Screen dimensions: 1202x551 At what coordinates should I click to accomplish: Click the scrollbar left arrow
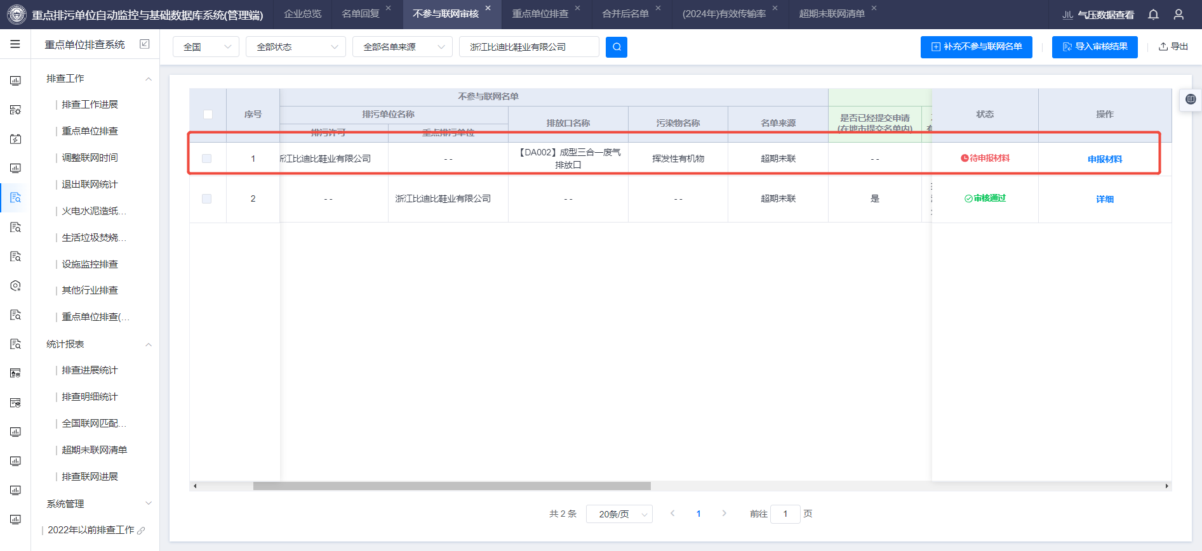[195, 486]
